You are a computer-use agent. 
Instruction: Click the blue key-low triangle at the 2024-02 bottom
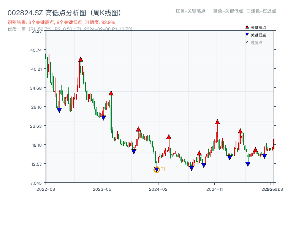[x=157, y=169]
